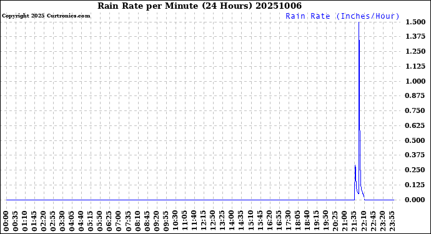Click the 0.625 y-axis value
431x234 pixels.
click(415, 125)
